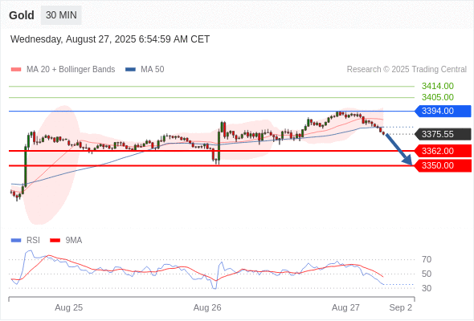Click the MA 20 Bollinger Bands legend swatch
The image size is (474, 321).
click(x=16, y=70)
